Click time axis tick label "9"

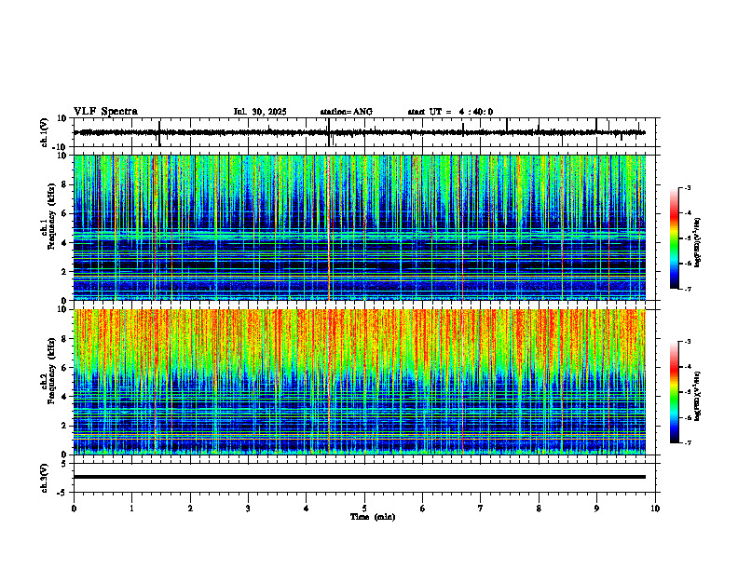pyautogui.click(x=596, y=509)
